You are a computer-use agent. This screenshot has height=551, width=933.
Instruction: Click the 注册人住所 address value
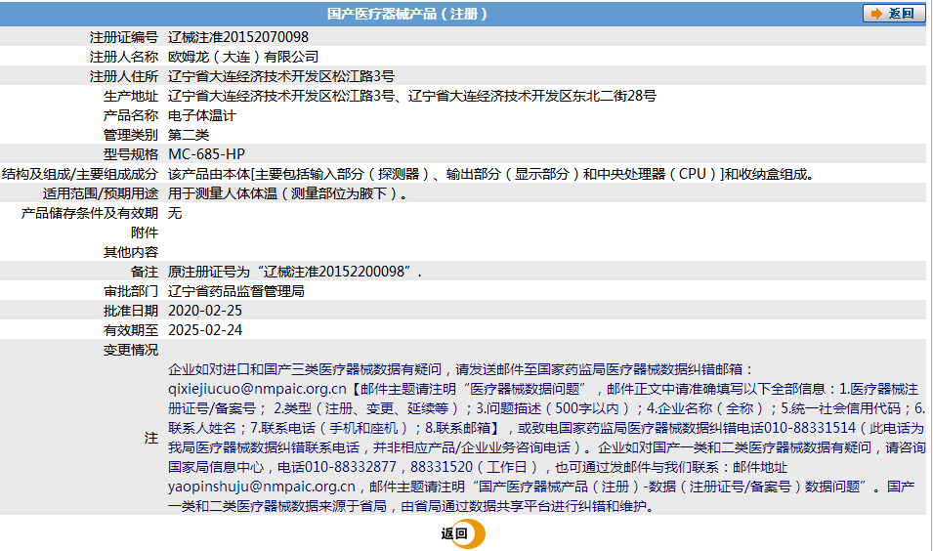point(280,76)
